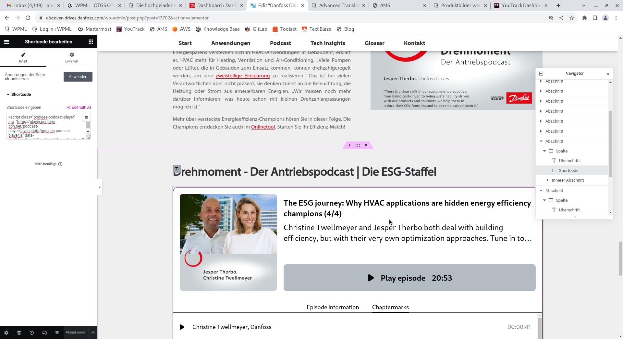This screenshot has height=339, width=623.
Task: Click the browser address bar
Action: 292,18
